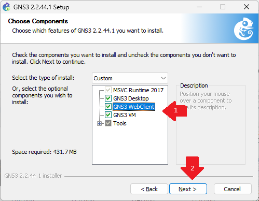
Task: Click Next to continue setup
Action: 188,189
